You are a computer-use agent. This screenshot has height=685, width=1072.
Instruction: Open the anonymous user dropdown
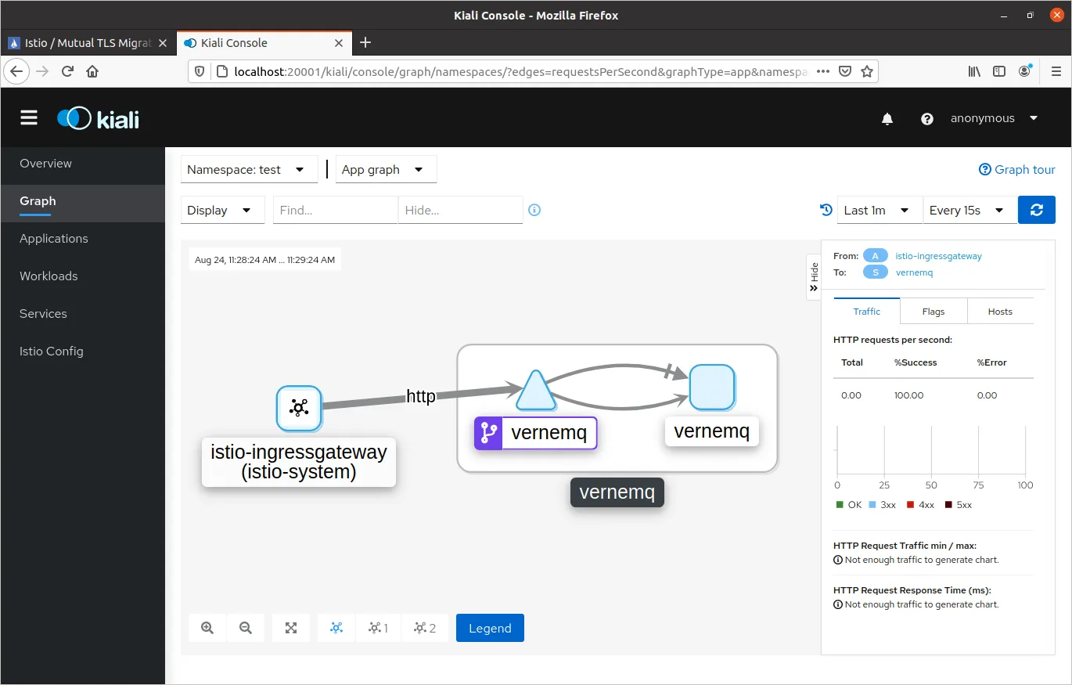994,118
